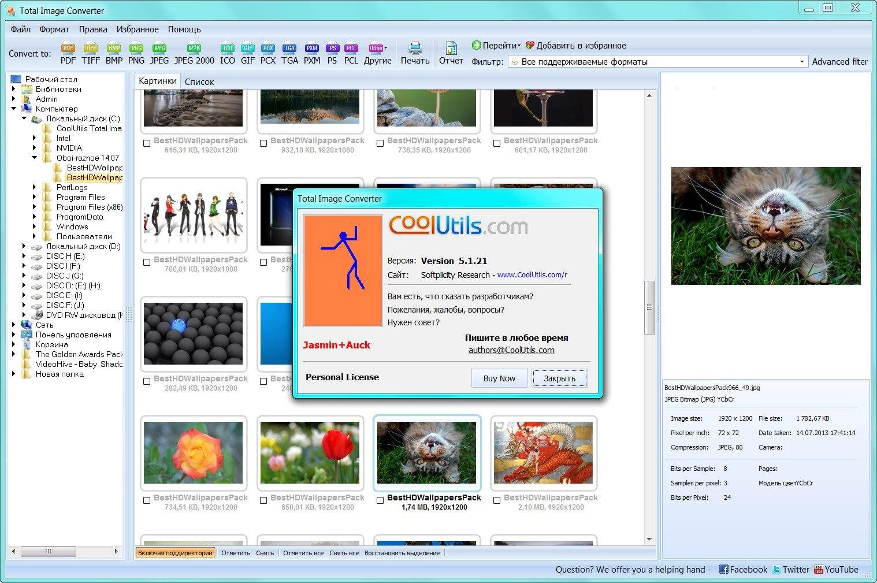Collapse Локальный диск (C:) node
877x583 pixels.
point(24,118)
